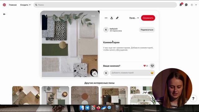Click the Подписаться follow button

[x=147, y=30]
